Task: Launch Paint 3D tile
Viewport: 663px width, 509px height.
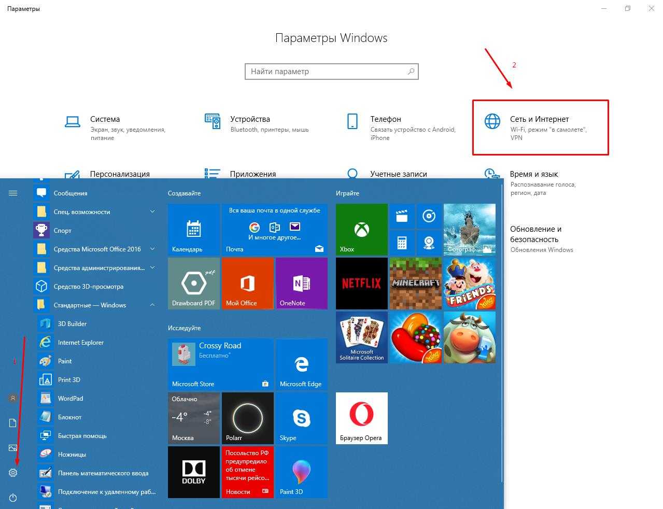Action: click(301, 472)
